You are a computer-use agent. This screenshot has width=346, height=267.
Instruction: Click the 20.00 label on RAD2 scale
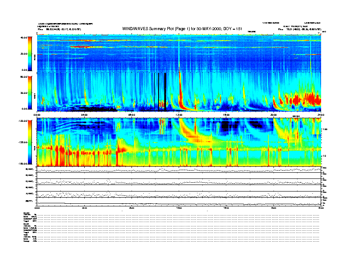(24, 54)
